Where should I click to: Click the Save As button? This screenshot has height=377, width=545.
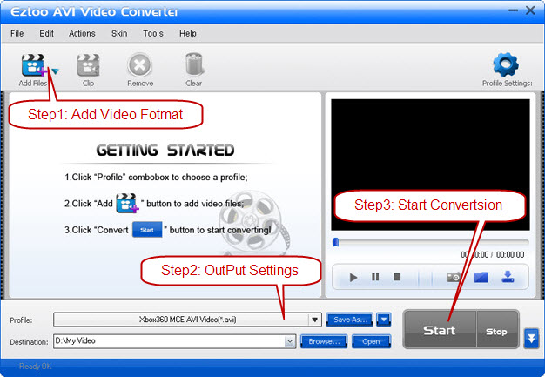click(x=350, y=320)
